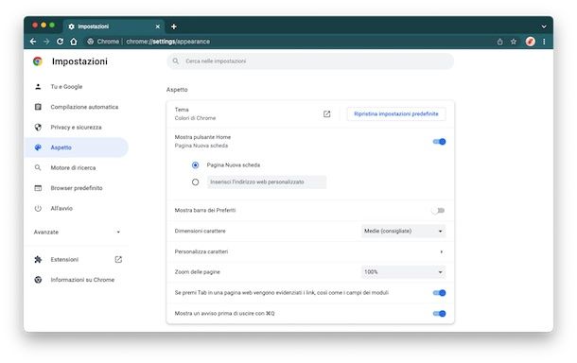The width and height of the screenshot is (577, 363).
Task: Toggle warning before quitting with ⌘Q switch
Action: [x=439, y=313]
